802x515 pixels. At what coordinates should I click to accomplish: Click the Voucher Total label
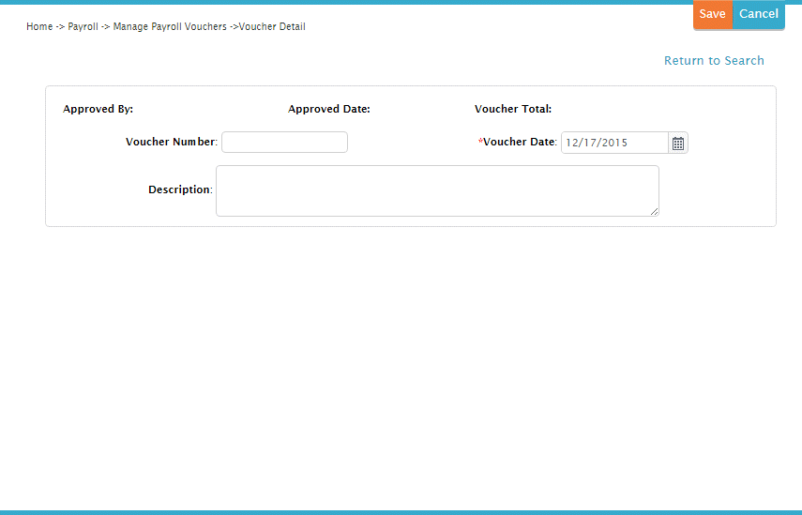coord(513,109)
